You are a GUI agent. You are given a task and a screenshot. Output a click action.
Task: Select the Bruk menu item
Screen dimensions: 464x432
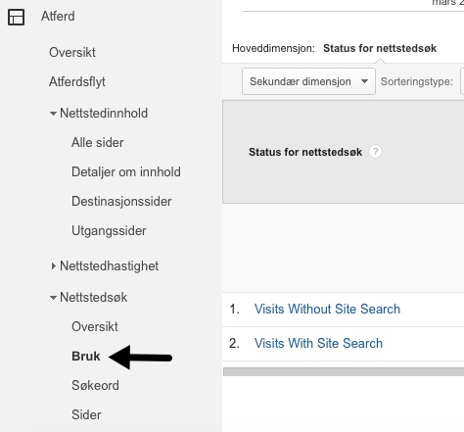(x=86, y=357)
